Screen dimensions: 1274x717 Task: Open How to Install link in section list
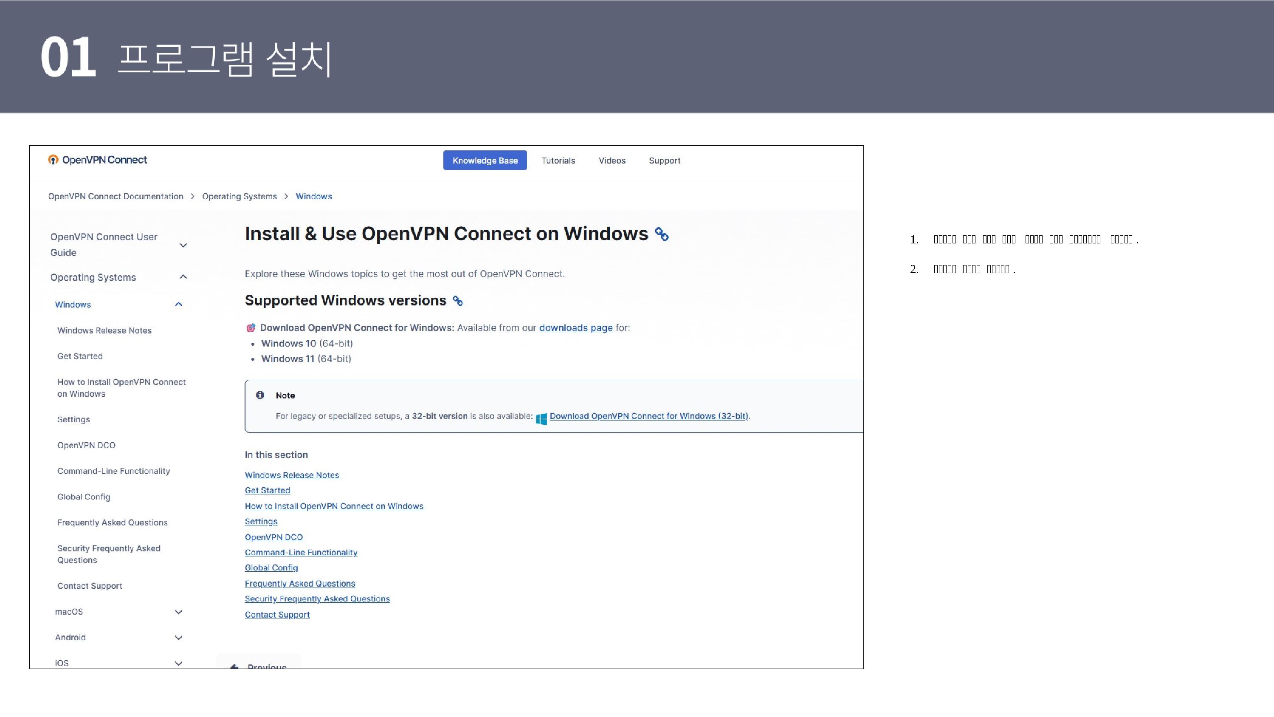pos(334,506)
